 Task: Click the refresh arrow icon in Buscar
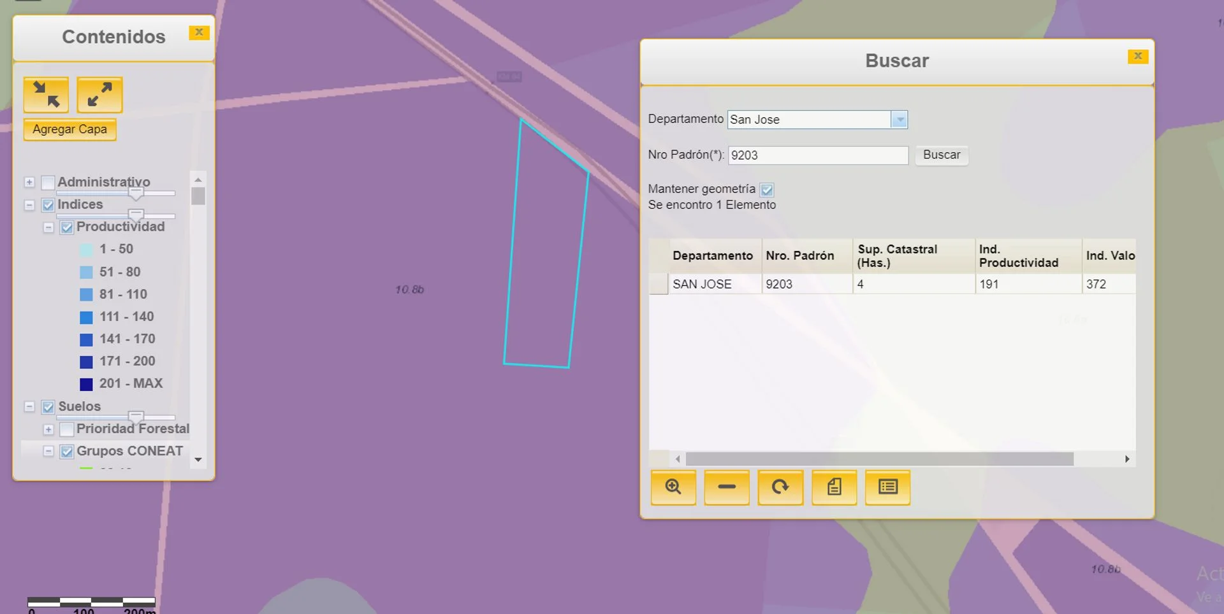pyautogui.click(x=780, y=487)
